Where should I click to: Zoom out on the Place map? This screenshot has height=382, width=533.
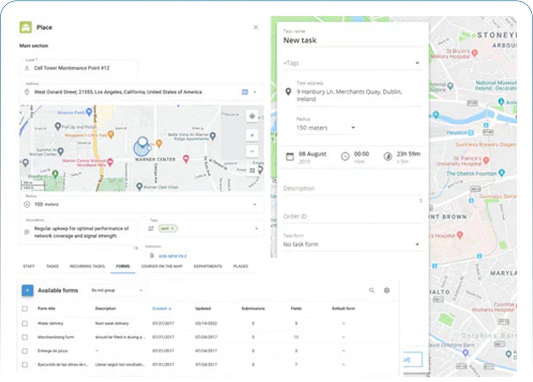(252, 152)
